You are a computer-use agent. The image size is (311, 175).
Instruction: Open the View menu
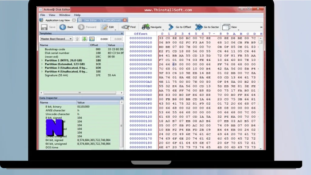[x=52, y=15]
